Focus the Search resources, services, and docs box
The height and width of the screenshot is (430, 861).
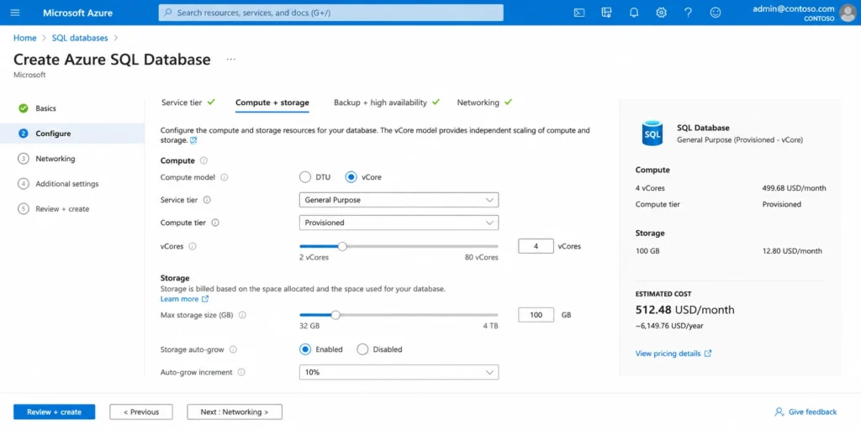tap(331, 13)
